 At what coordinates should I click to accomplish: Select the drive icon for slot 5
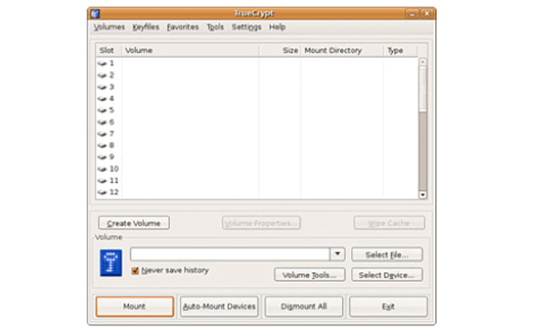coord(102,110)
